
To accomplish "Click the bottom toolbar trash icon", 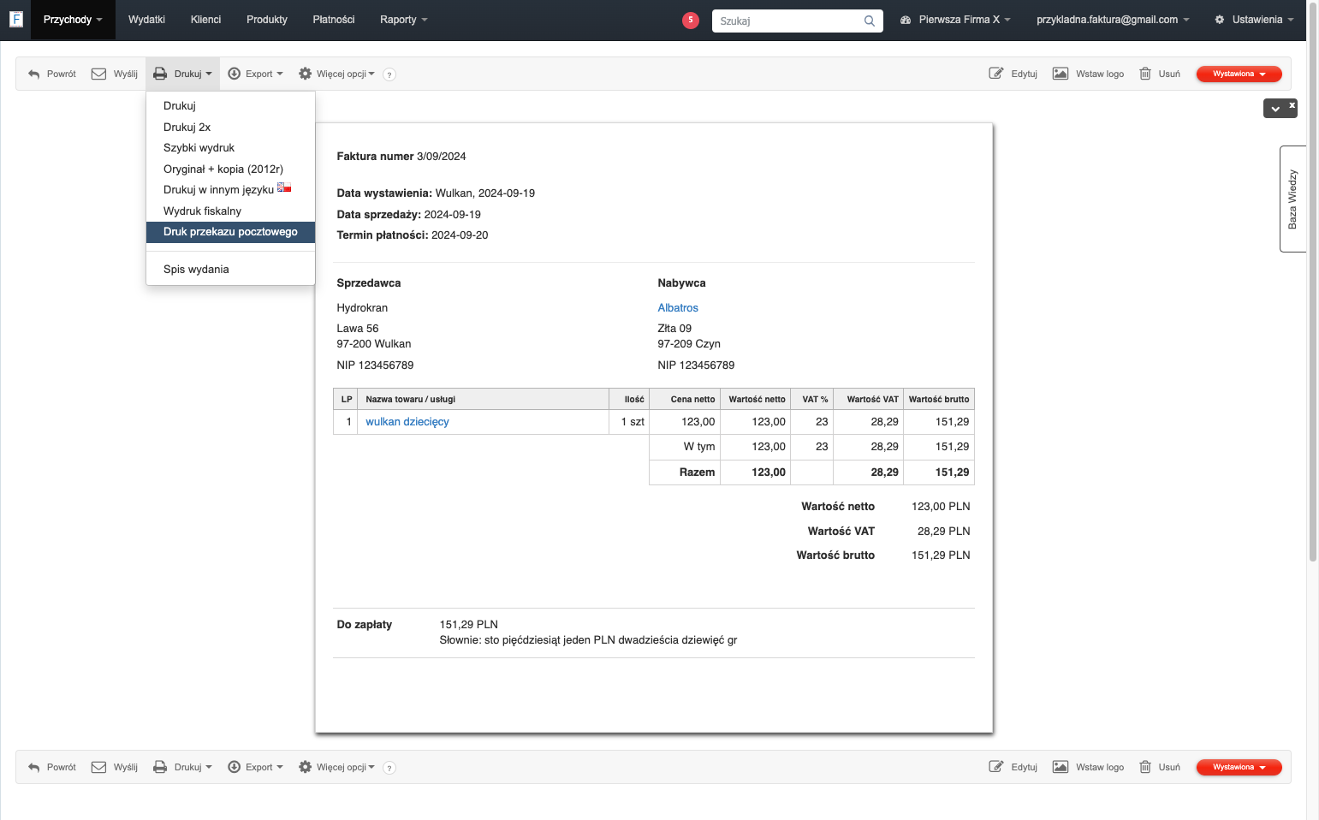I will pyautogui.click(x=1145, y=767).
